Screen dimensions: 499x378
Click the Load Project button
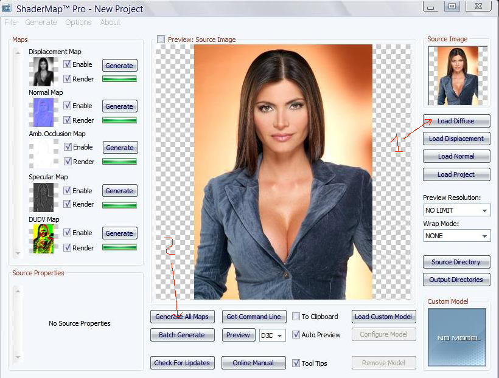456,174
